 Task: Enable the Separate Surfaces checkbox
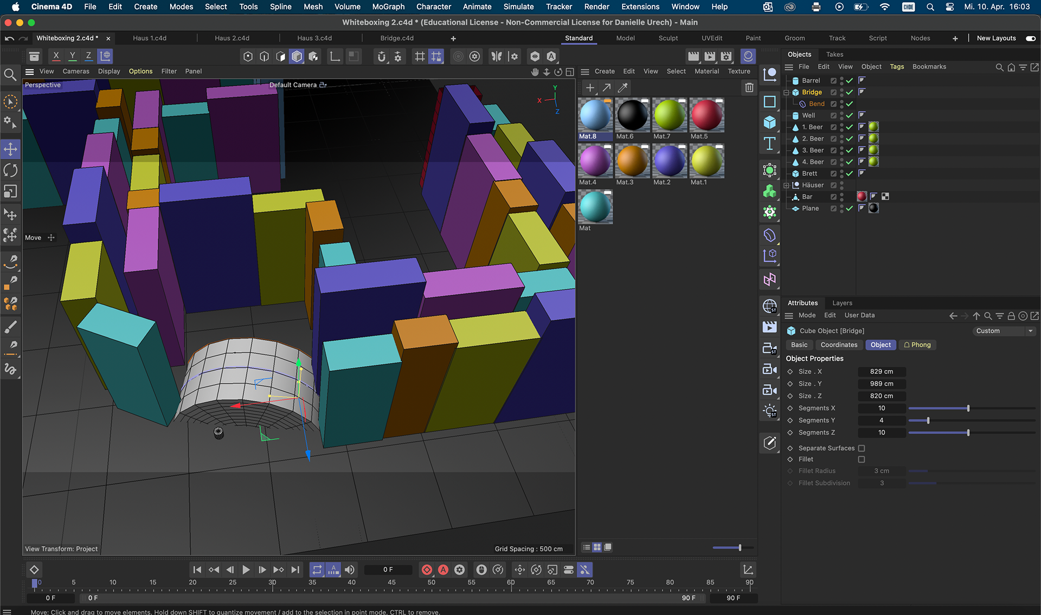point(862,448)
